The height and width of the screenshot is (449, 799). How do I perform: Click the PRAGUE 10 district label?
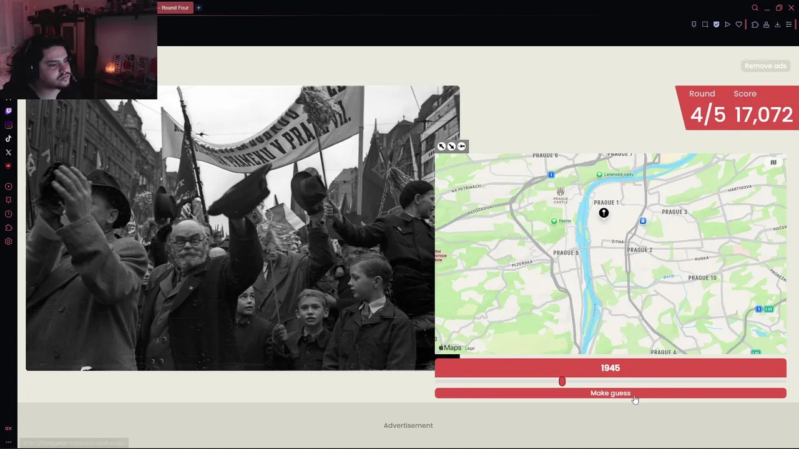click(702, 278)
